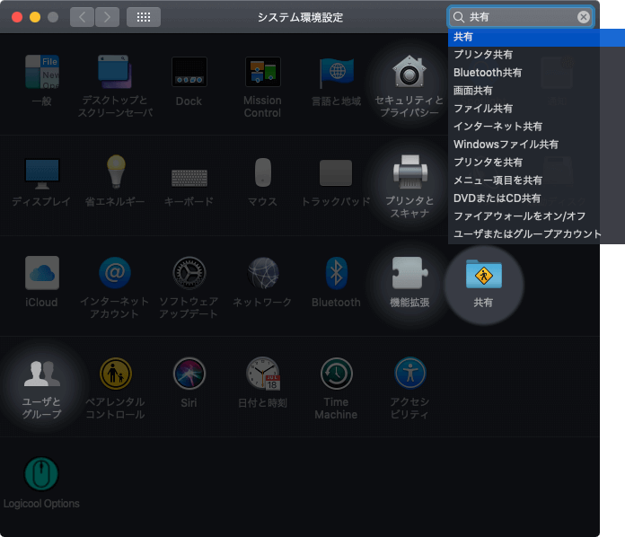
Task: Open 機能拡張 puzzle piece icon
Action: click(x=410, y=273)
